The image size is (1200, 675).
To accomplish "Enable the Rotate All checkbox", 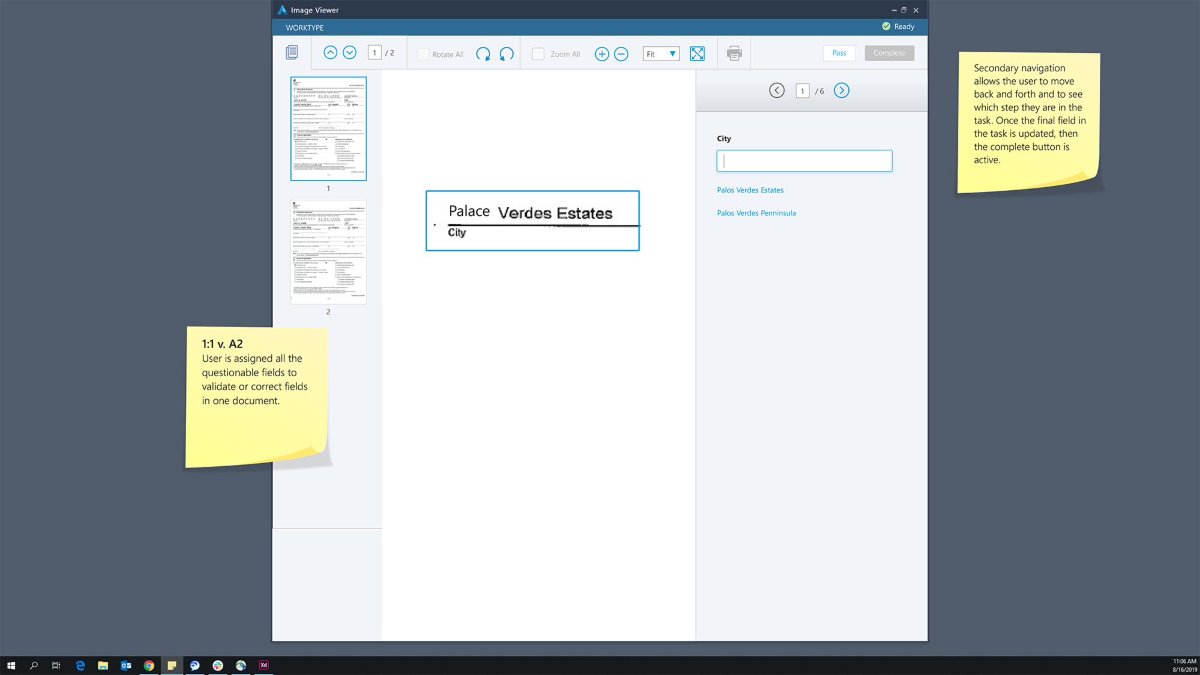I will (x=423, y=54).
